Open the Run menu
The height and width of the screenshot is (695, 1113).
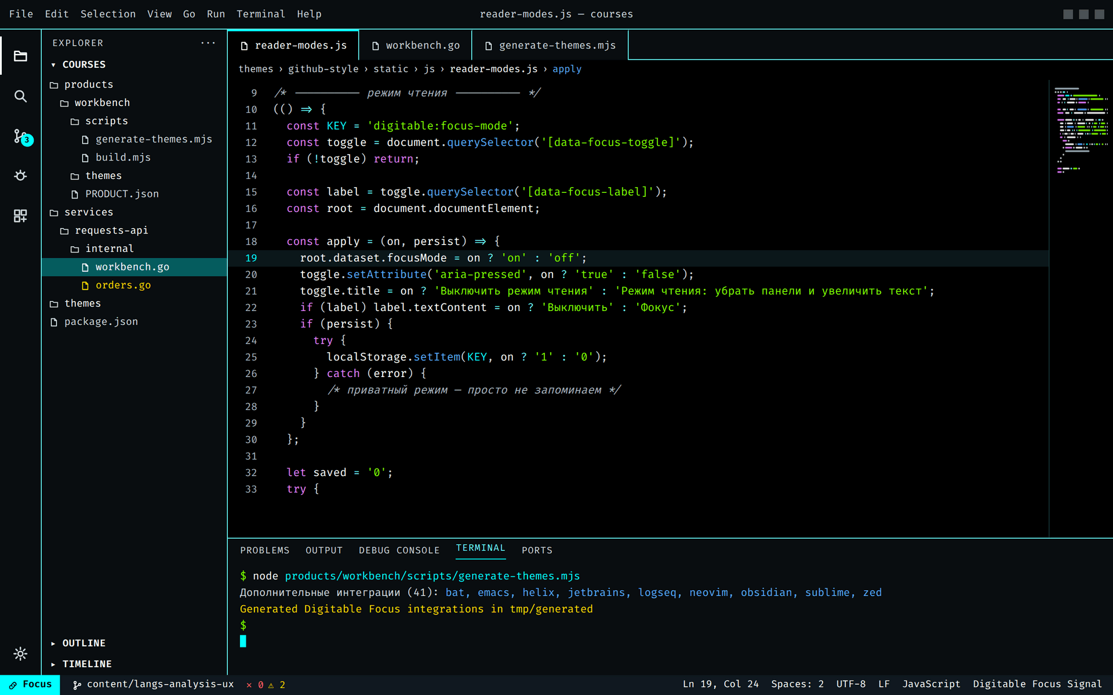tap(216, 14)
